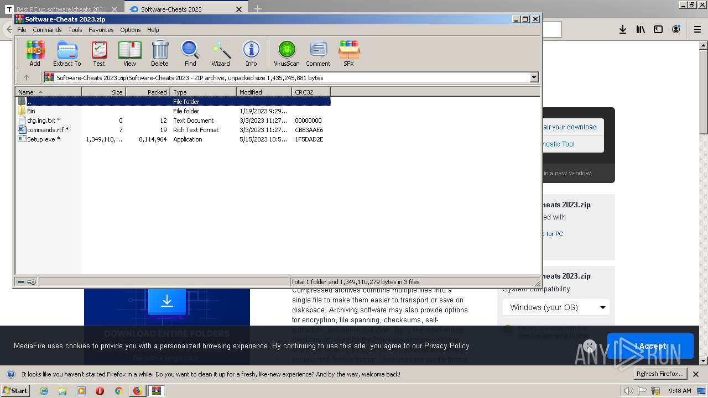Image resolution: width=708 pixels, height=398 pixels.
Task: Click the blue download folder button
Action: 166,301
